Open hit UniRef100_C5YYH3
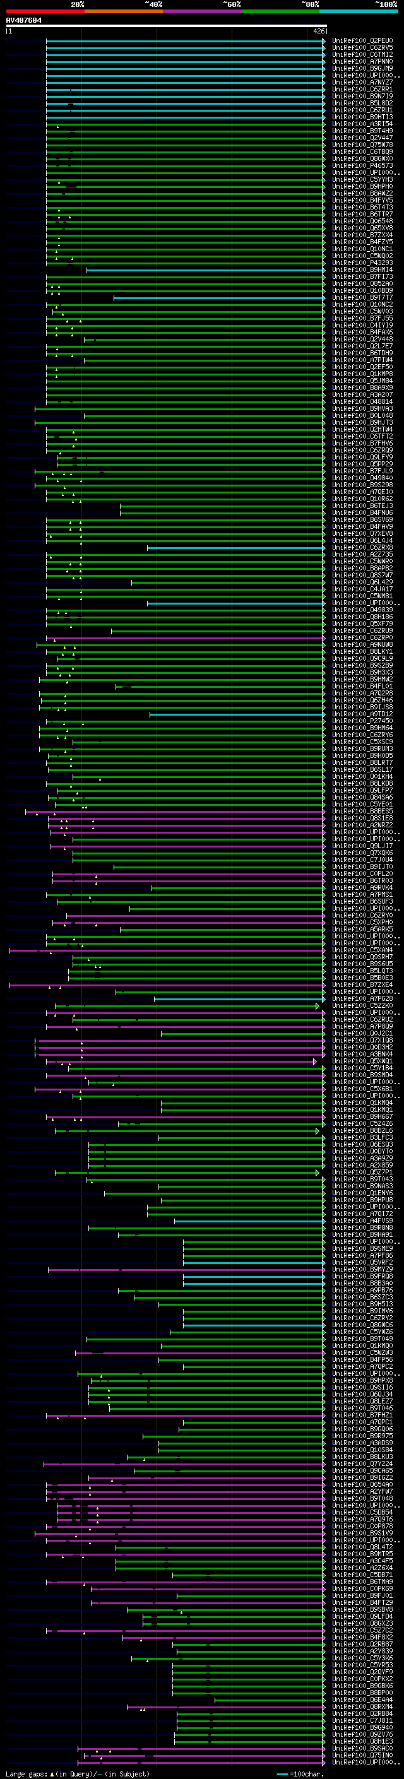Screen dimensions: 404x1779 (362, 180)
